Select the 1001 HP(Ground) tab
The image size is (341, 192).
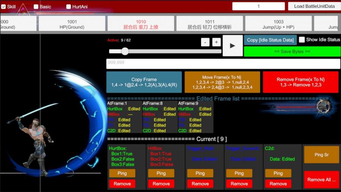point(72,24)
